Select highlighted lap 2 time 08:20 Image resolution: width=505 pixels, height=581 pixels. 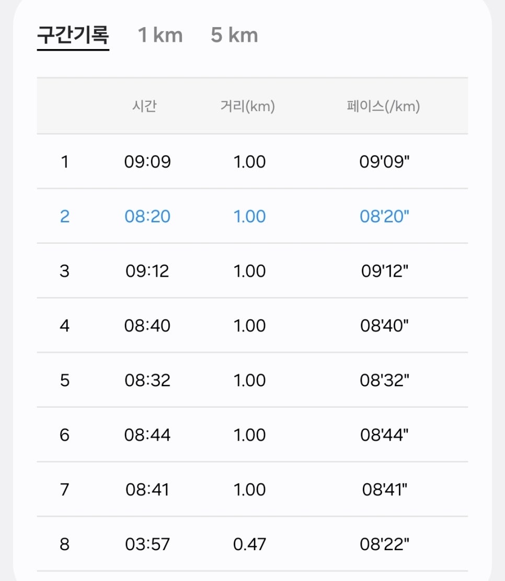click(x=147, y=217)
